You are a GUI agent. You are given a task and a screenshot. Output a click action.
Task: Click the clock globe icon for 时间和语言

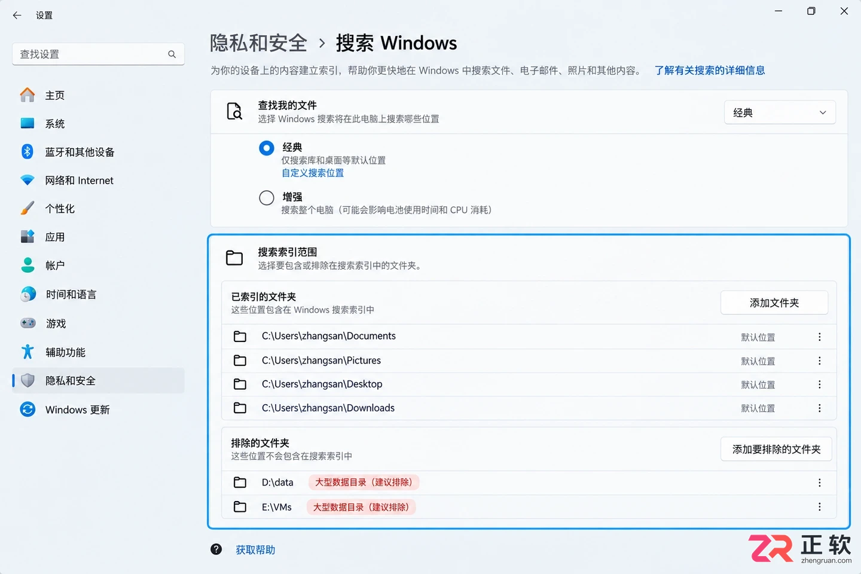pos(28,294)
